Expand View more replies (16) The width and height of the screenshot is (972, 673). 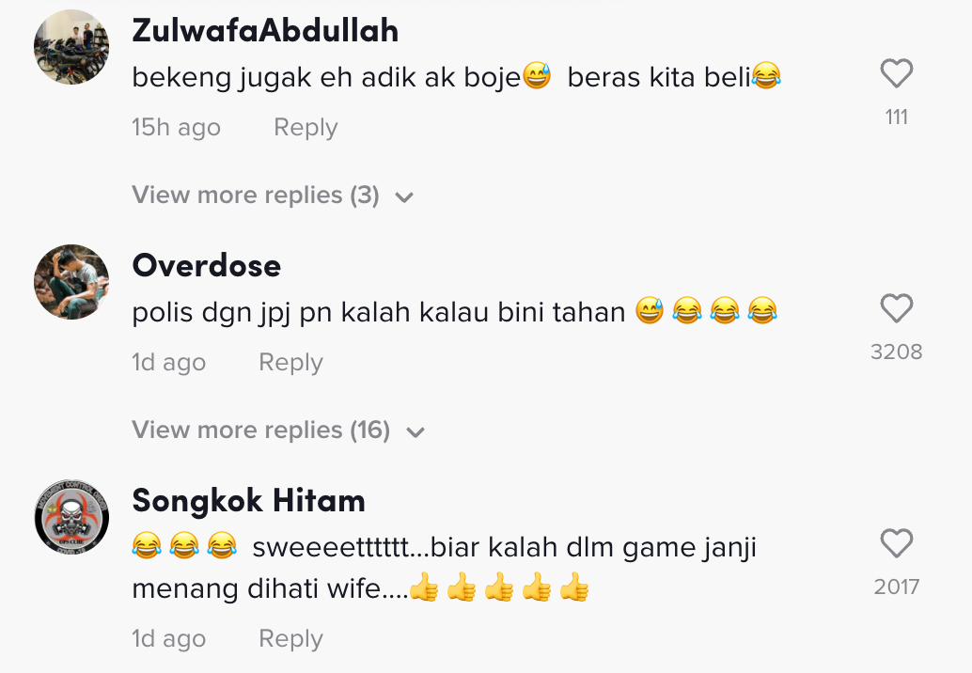[x=278, y=430]
